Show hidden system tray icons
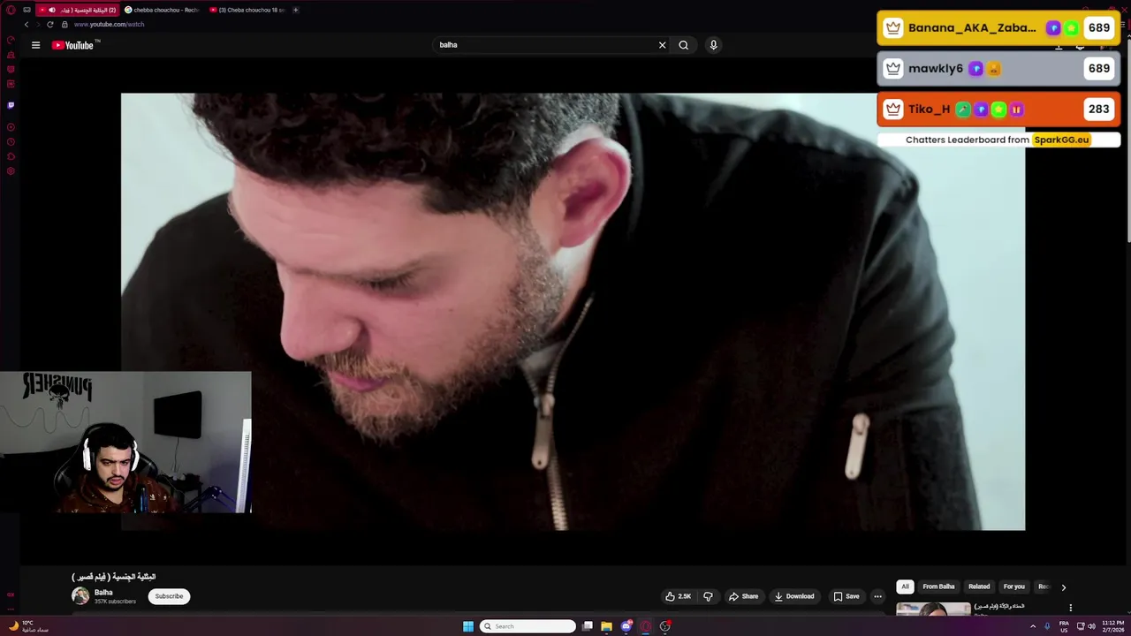1131x636 pixels. coord(1033,626)
